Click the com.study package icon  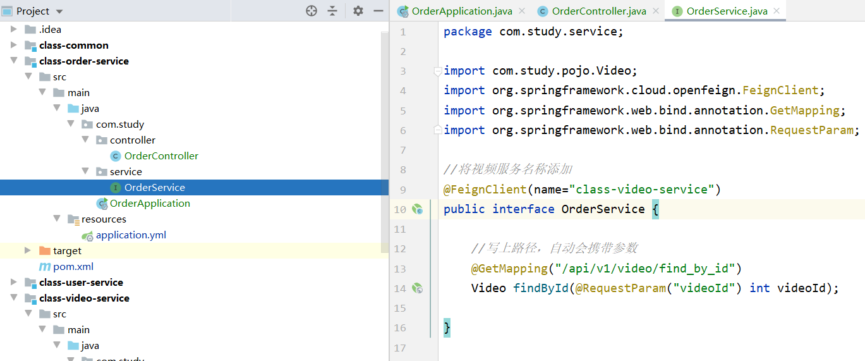[87, 124]
